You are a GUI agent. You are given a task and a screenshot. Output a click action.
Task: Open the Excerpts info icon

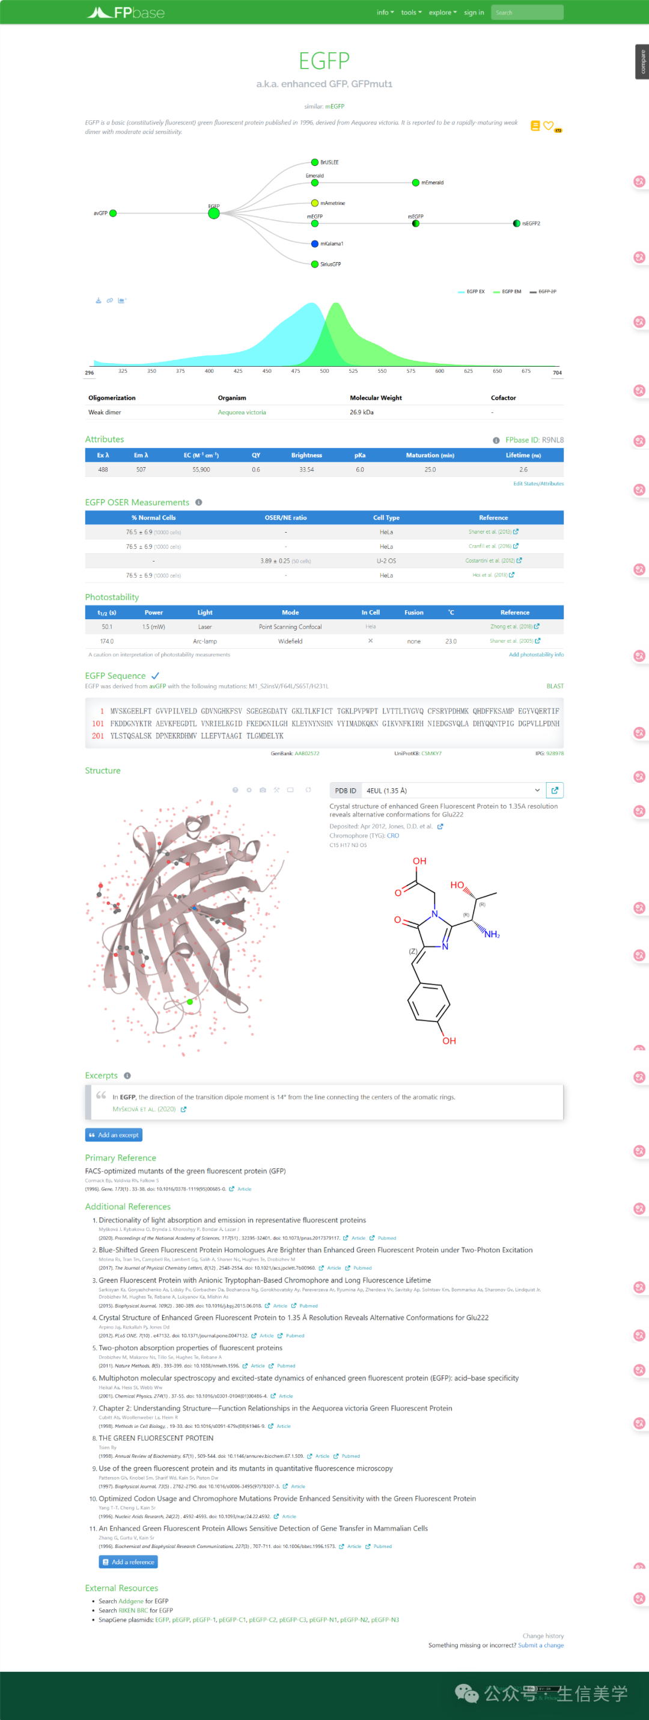pyautogui.click(x=127, y=1076)
